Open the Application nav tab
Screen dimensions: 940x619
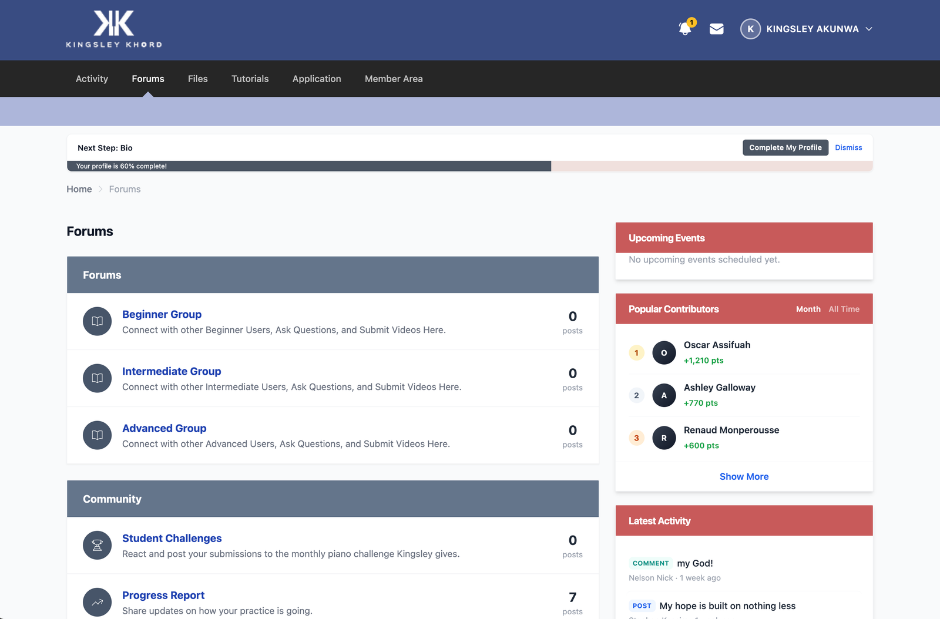tap(317, 79)
